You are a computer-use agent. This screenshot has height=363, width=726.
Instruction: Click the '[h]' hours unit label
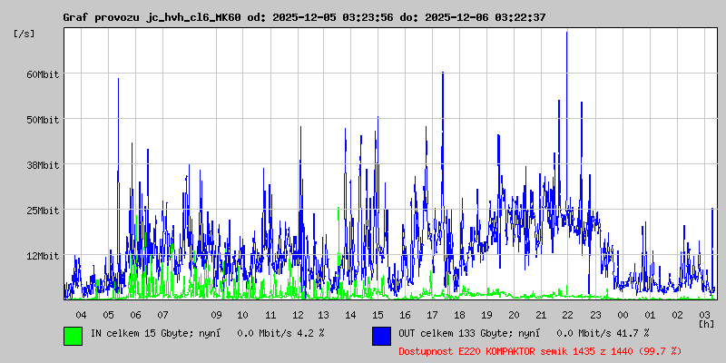706,323
